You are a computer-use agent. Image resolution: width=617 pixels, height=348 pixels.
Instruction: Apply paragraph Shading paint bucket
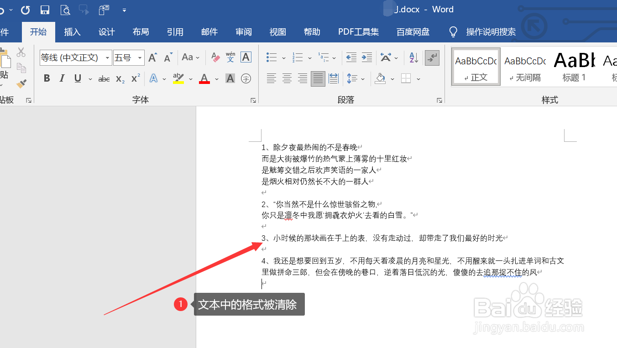click(x=380, y=78)
